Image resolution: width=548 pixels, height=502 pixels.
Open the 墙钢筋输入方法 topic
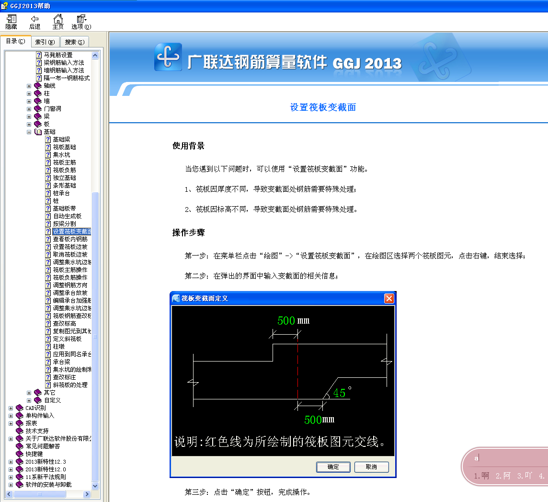(64, 70)
